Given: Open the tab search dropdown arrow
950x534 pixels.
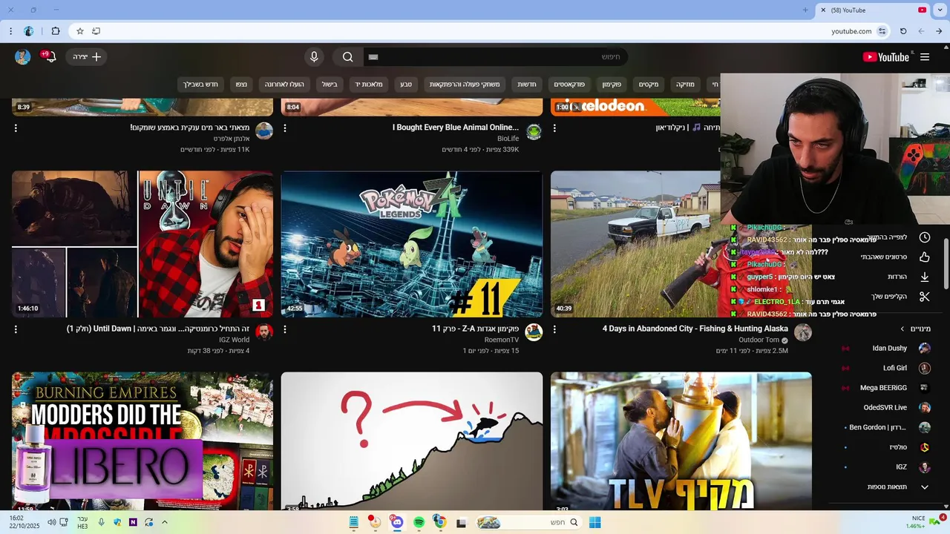Looking at the screenshot, I should click(939, 10).
